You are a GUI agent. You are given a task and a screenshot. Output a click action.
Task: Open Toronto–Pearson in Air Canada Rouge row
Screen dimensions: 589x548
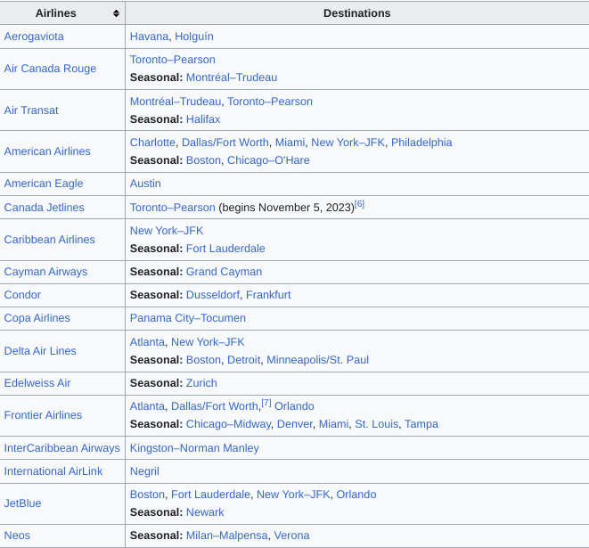172,60
